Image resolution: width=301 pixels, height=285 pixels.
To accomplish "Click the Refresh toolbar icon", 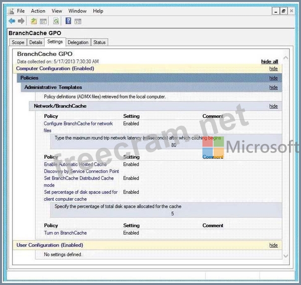I will (56, 21).
